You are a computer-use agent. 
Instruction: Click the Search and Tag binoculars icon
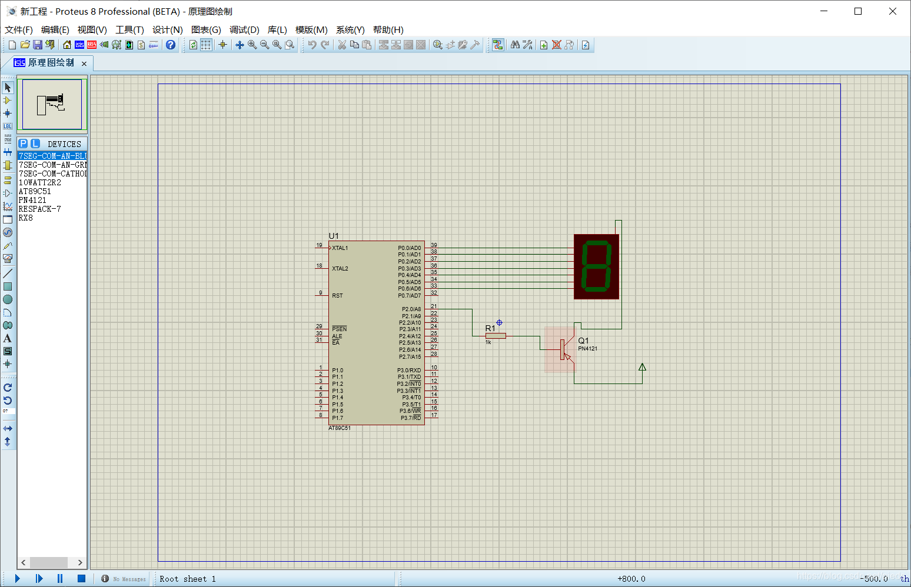coord(516,45)
